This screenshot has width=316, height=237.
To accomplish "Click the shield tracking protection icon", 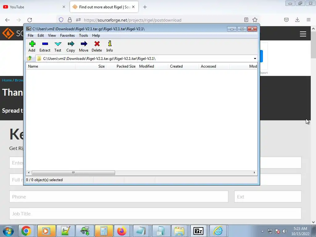I will [61, 20].
